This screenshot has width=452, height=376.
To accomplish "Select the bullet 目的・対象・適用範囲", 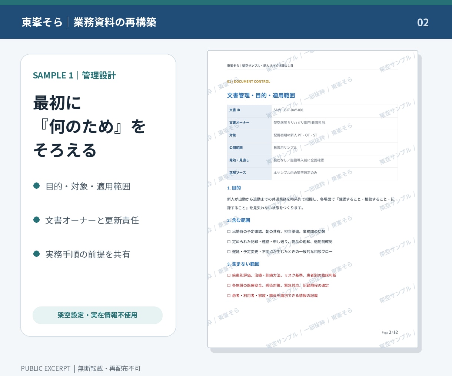I will click(88, 187).
